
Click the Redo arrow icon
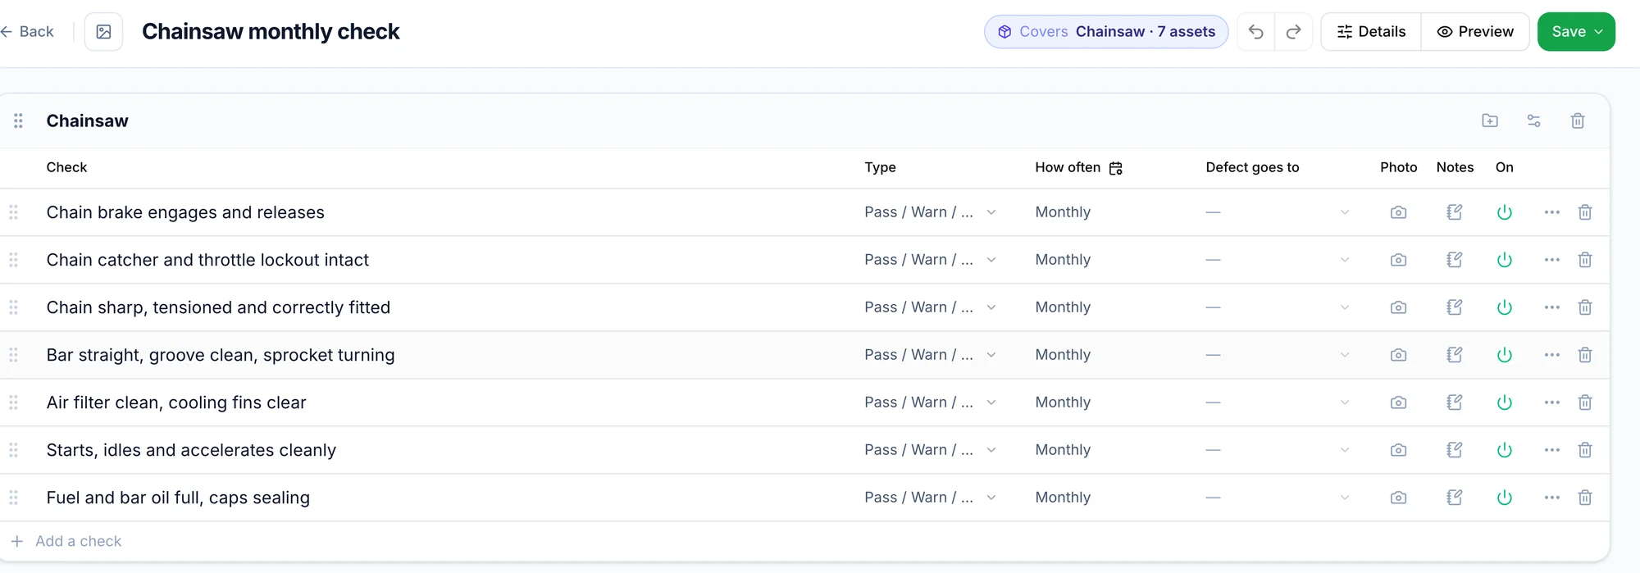coord(1293,32)
